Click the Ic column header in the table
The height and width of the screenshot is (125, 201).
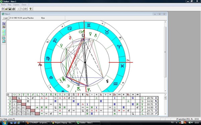pyautogui.click(x=101, y=95)
